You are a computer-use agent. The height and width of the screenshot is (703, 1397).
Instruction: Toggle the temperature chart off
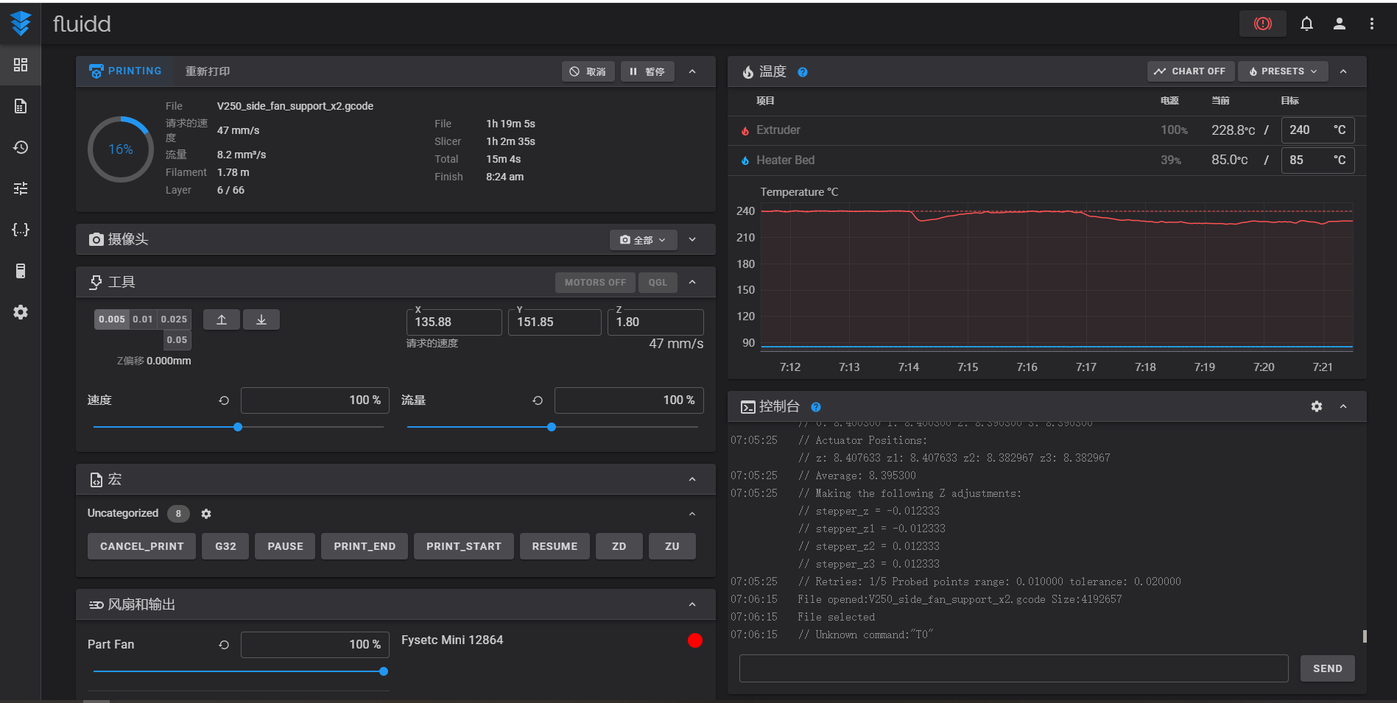(x=1191, y=71)
